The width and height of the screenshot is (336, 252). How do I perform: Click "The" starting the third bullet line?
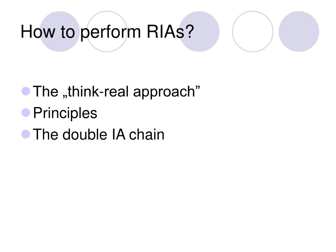(x=45, y=135)
